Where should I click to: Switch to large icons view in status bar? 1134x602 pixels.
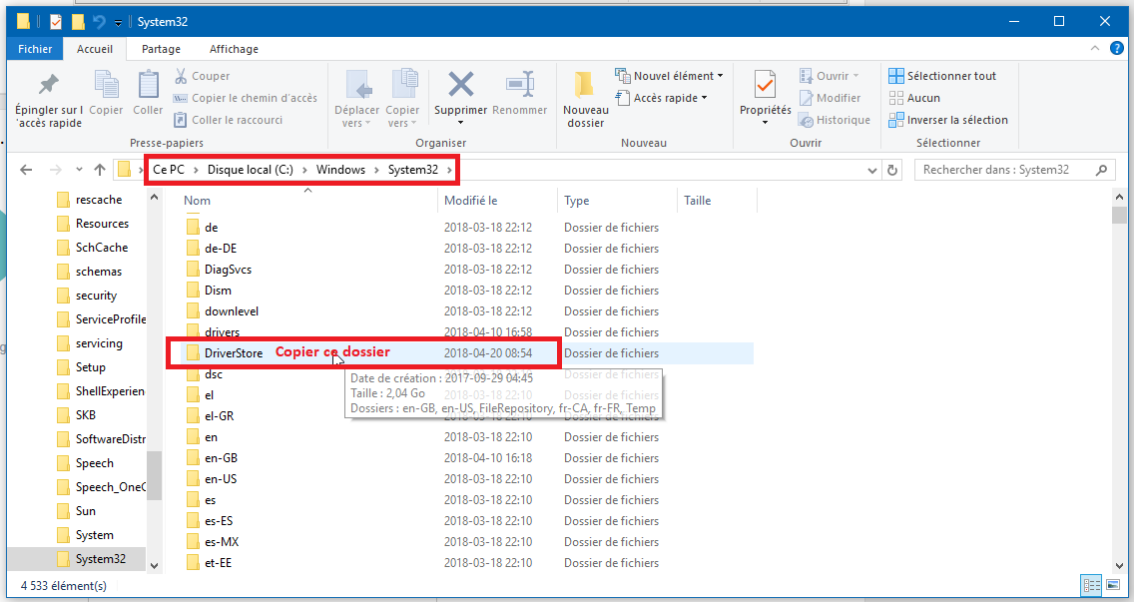coord(1113,585)
